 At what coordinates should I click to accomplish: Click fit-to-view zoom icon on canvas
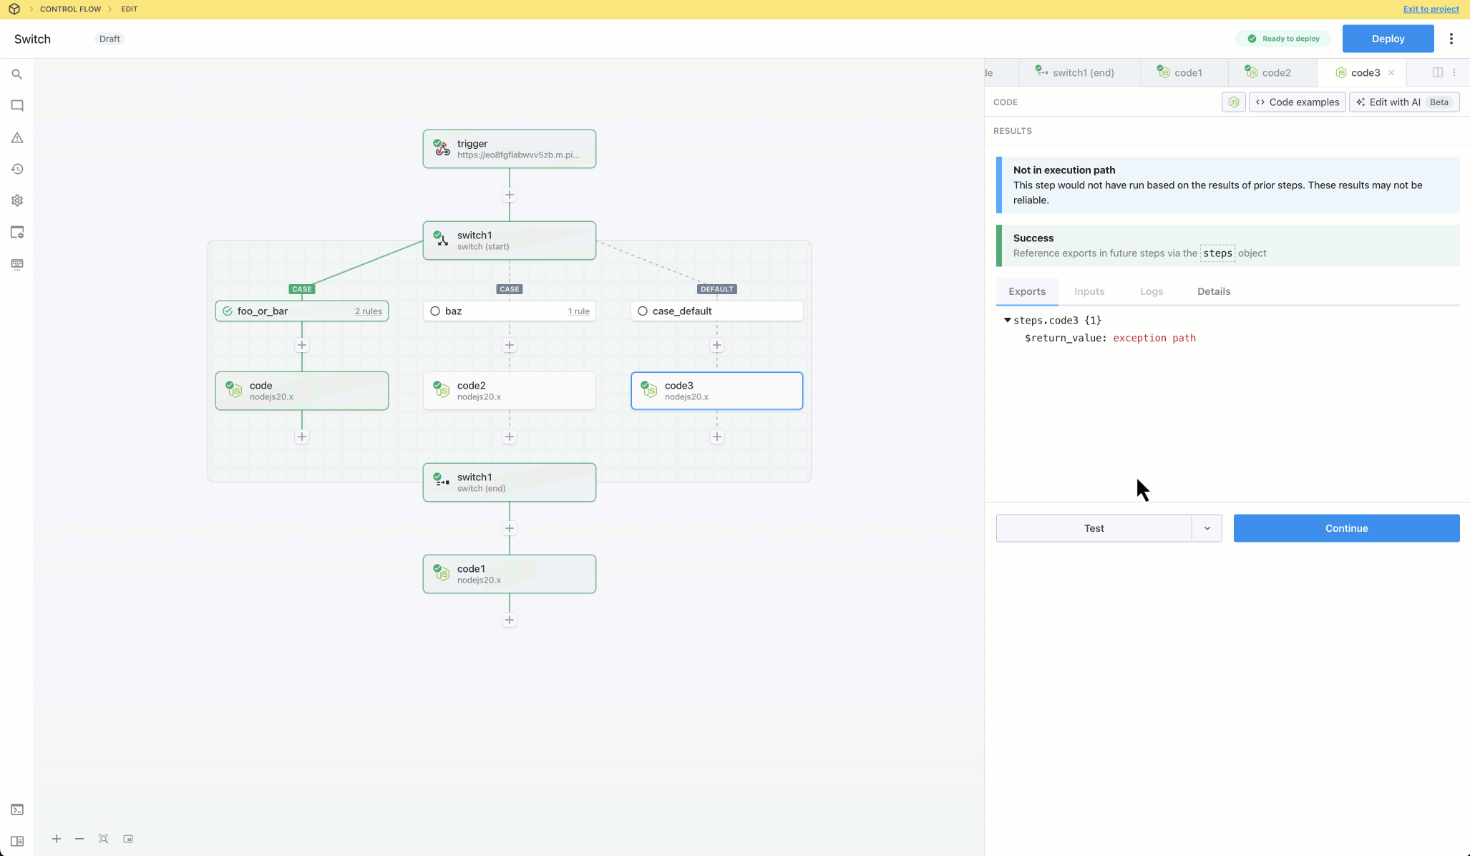pos(104,839)
